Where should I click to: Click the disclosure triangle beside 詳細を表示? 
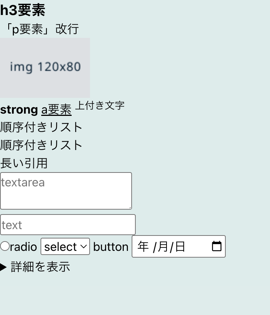(3, 267)
